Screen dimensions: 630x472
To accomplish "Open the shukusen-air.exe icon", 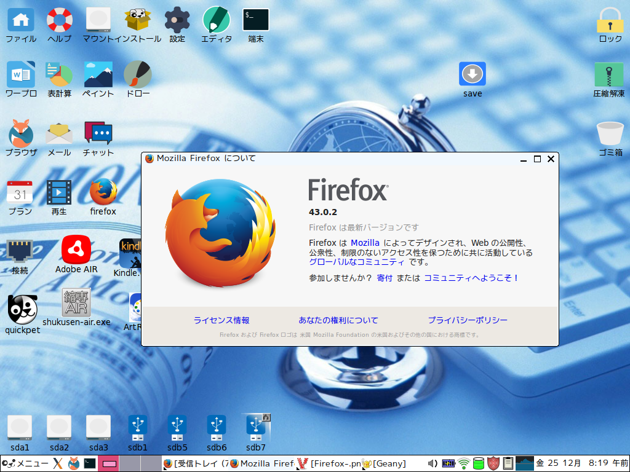I will (76, 302).
